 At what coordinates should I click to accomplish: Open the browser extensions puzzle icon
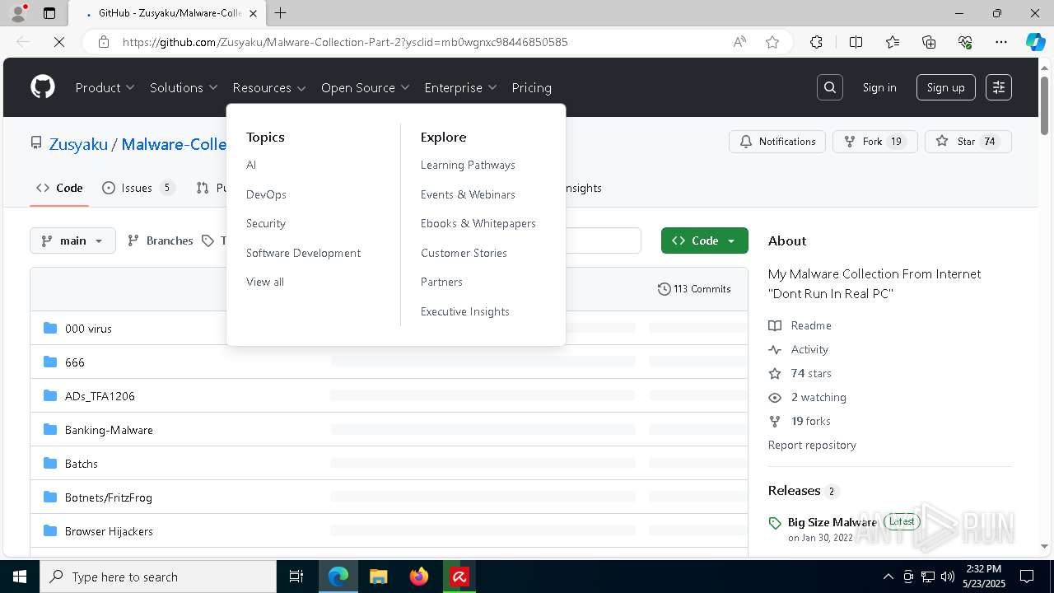click(x=816, y=42)
